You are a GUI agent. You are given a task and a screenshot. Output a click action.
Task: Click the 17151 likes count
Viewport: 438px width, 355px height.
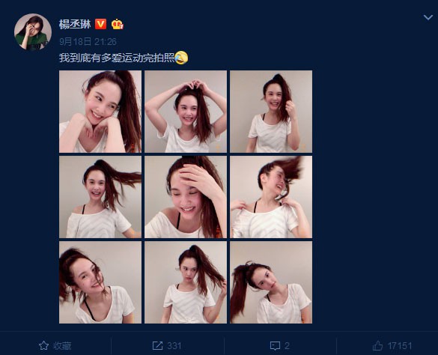click(x=400, y=346)
